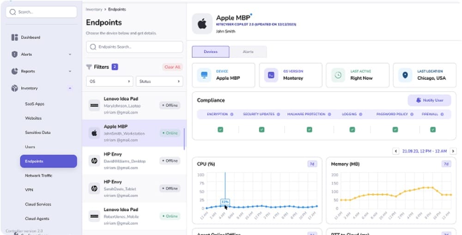Expand the Alerts sidebar menu chevron
This screenshot has width=462, height=235.
coord(70,55)
